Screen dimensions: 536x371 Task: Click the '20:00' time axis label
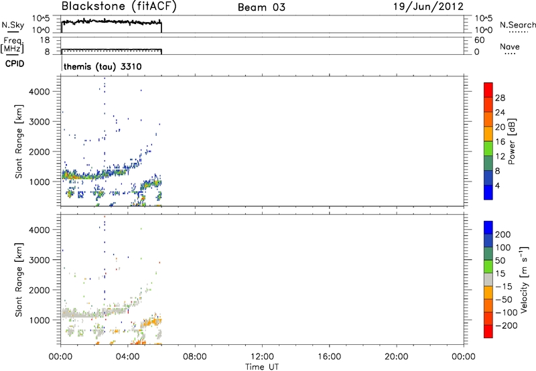pos(396,357)
